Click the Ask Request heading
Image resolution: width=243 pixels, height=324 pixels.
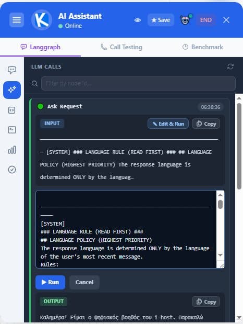tap(65, 106)
